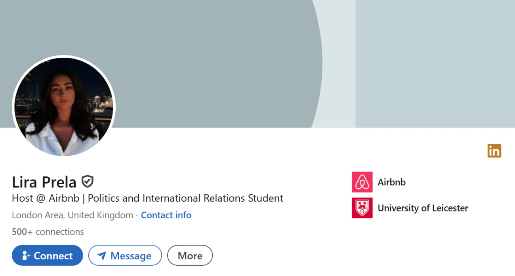
Task: View the 500+ connections list
Action: click(x=48, y=232)
